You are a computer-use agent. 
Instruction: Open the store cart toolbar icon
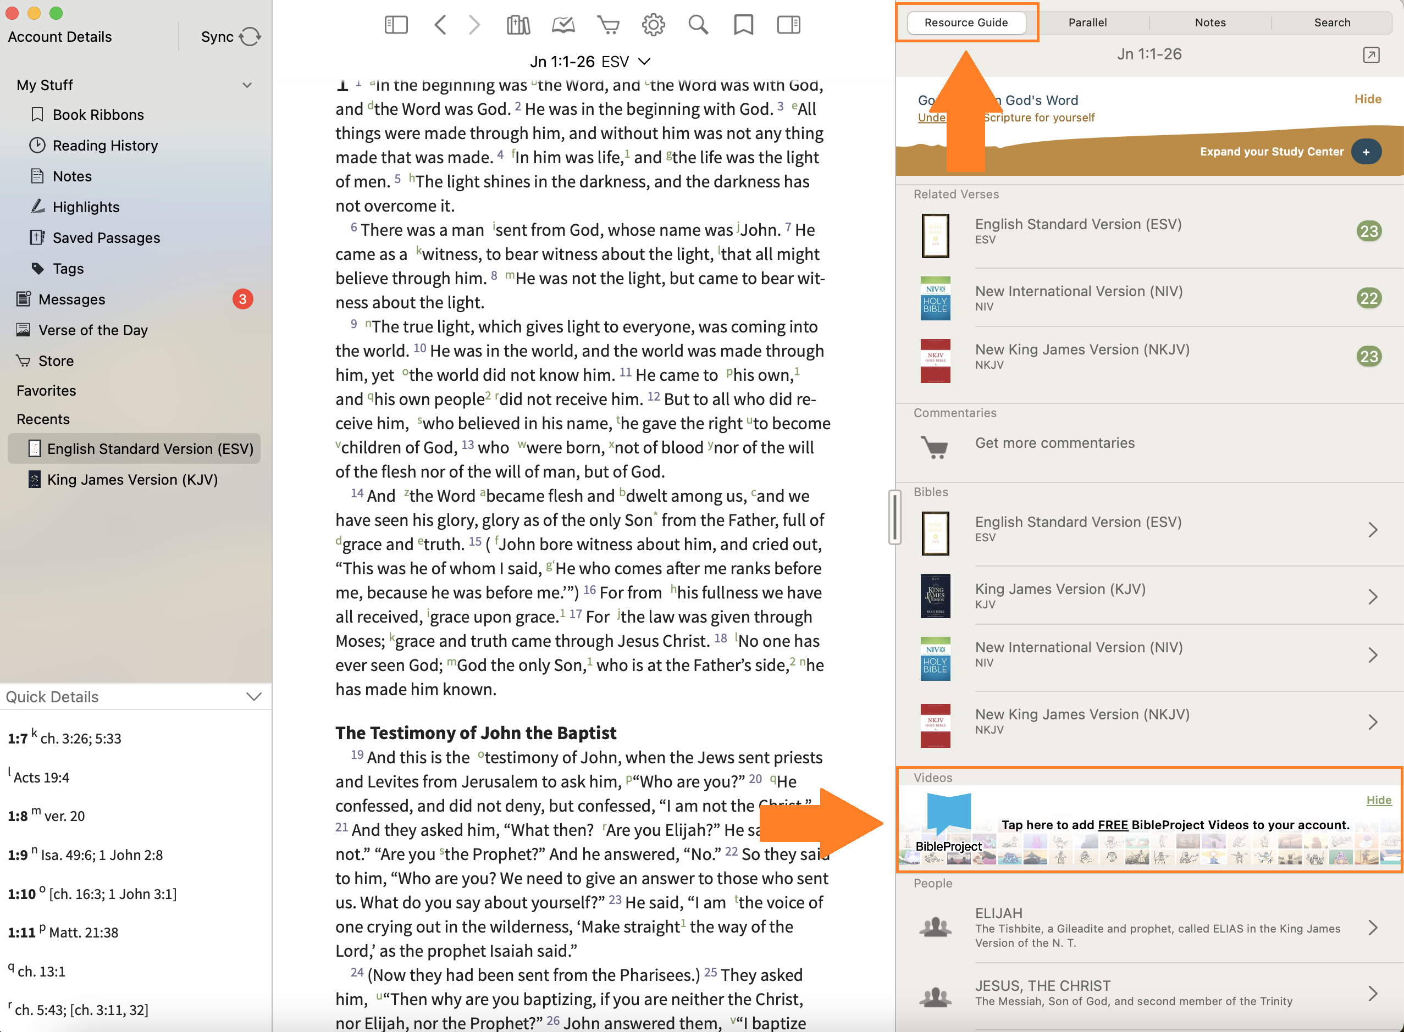pyautogui.click(x=608, y=25)
